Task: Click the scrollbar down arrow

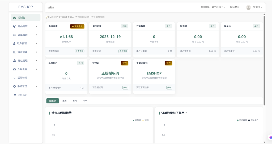Action: click(x=264, y=142)
